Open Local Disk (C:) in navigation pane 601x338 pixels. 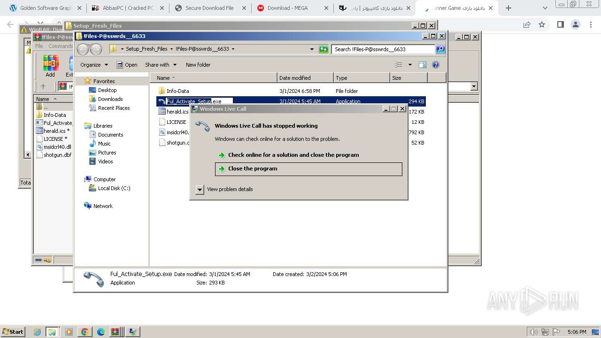114,188
